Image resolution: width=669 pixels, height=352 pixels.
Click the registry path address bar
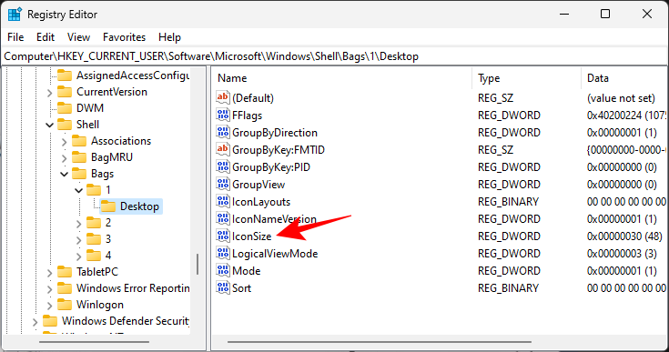coord(335,56)
